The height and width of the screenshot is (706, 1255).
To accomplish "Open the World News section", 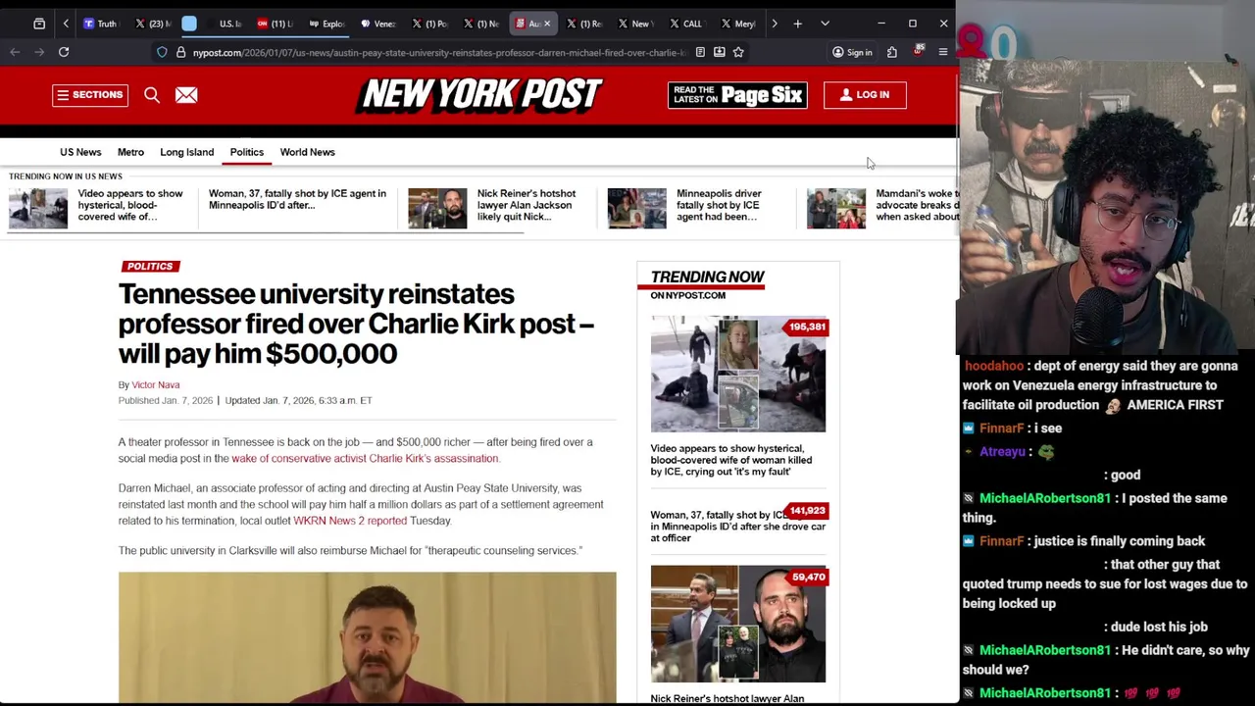I will (307, 152).
